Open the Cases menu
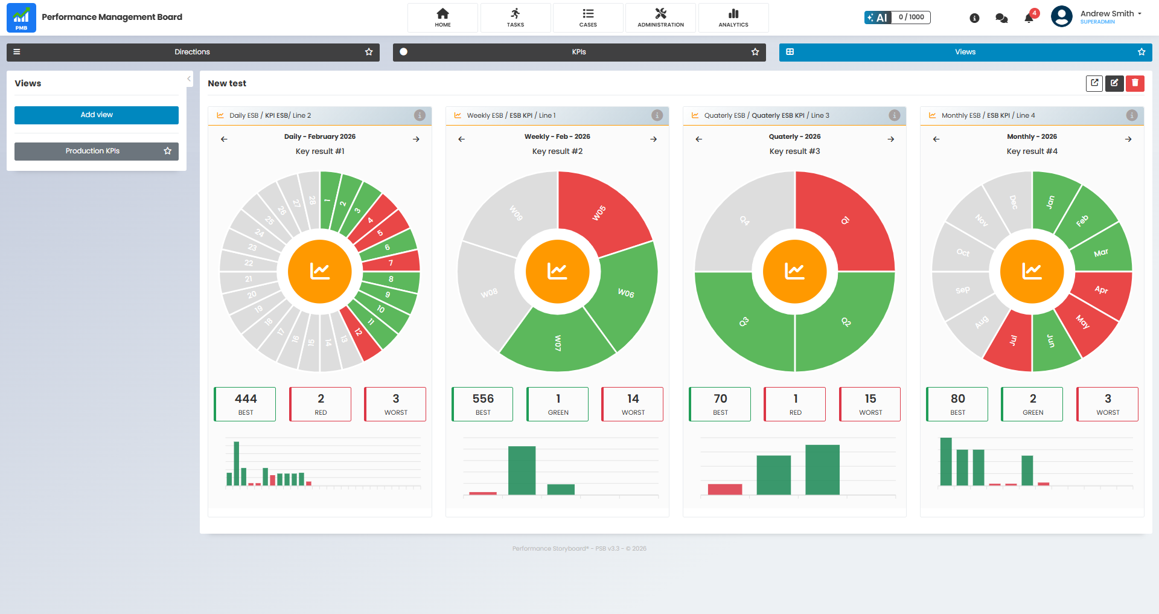The height and width of the screenshot is (614, 1159). click(588, 18)
